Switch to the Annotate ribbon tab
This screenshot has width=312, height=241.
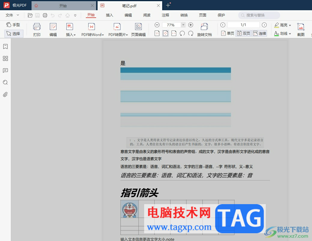point(165,15)
